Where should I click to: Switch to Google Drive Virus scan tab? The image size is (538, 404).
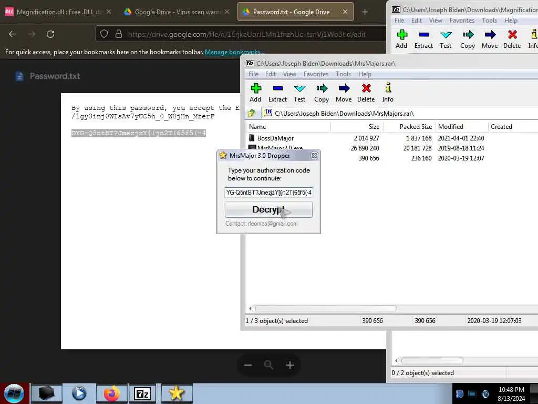[177, 12]
